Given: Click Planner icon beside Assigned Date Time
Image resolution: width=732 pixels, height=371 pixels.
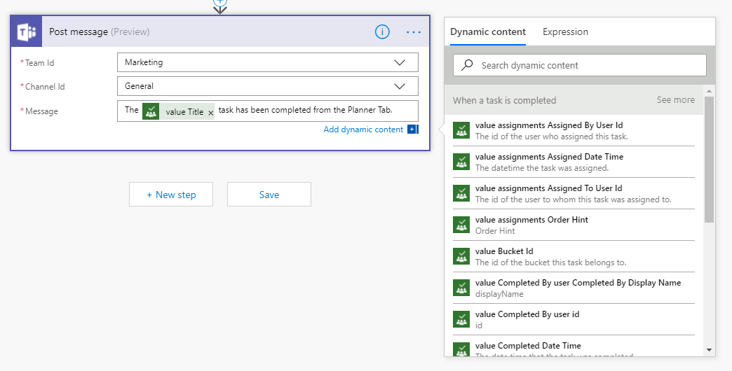Looking at the screenshot, I should coord(461,162).
